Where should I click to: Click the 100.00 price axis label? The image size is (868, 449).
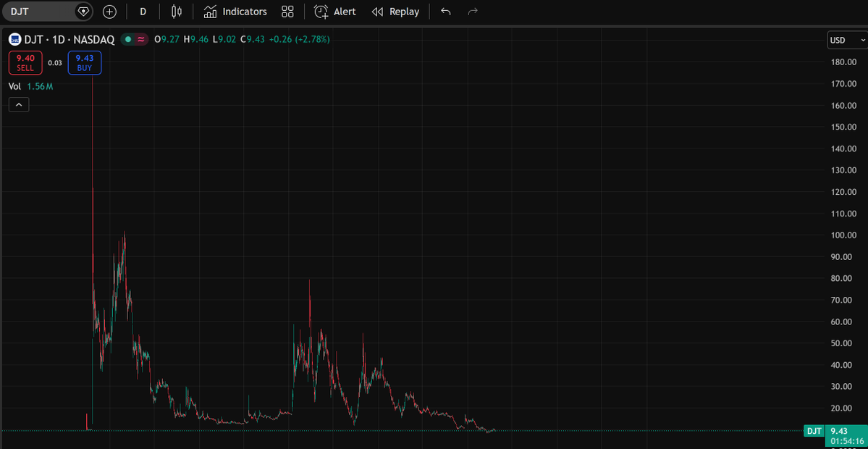pos(844,235)
